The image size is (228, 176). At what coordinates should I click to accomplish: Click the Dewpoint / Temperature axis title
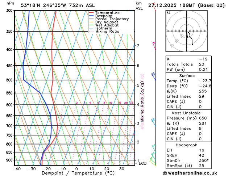click(x=78, y=173)
